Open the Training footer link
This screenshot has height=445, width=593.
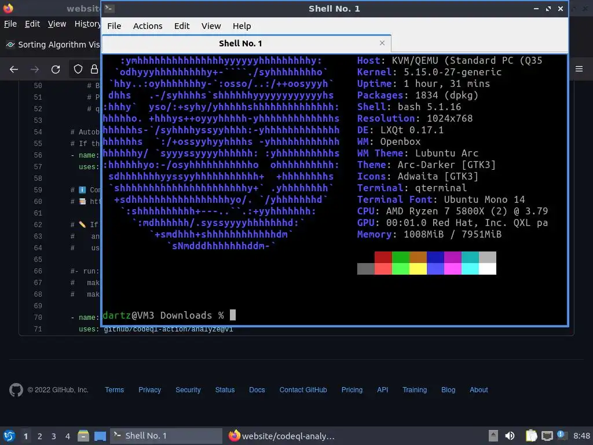pyautogui.click(x=415, y=390)
